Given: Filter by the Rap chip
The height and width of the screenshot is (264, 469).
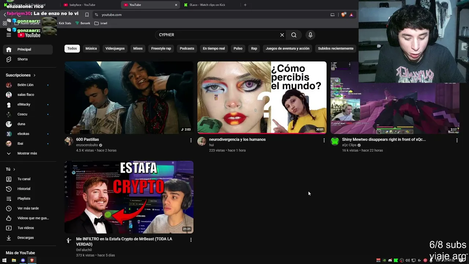Looking at the screenshot, I should [x=254, y=48].
